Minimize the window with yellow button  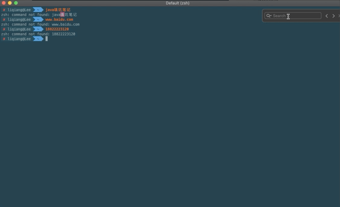(x=10, y=3)
